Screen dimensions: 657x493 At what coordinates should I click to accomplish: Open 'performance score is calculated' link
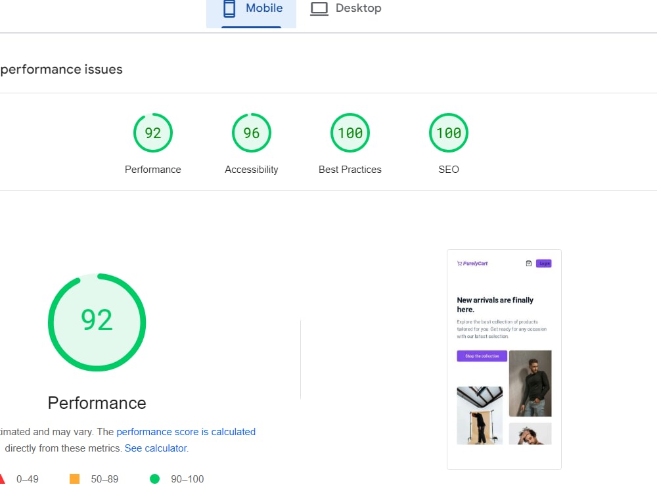[x=186, y=432]
